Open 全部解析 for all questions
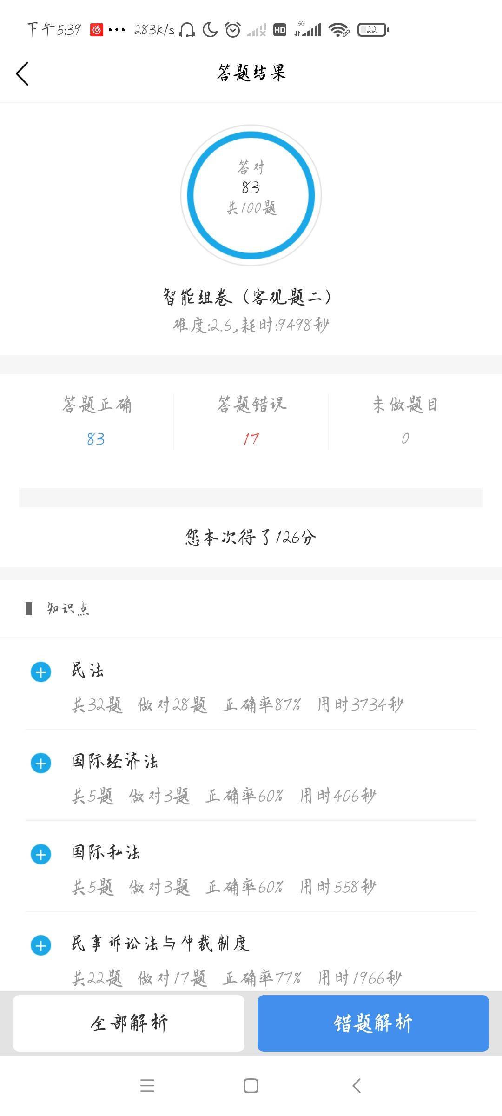The height and width of the screenshot is (1116, 502). [129, 1023]
